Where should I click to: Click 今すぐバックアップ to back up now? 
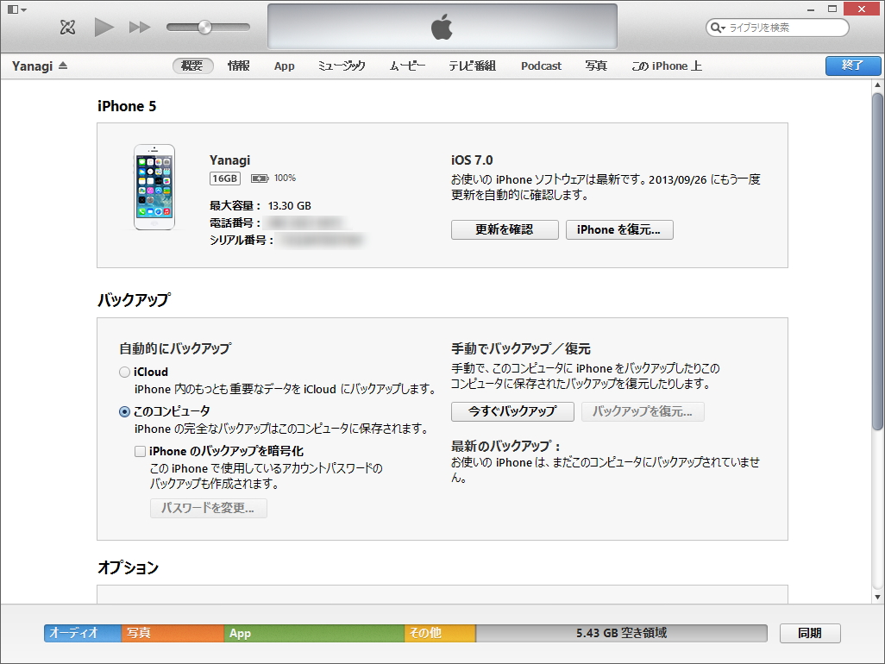(x=512, y=411)
